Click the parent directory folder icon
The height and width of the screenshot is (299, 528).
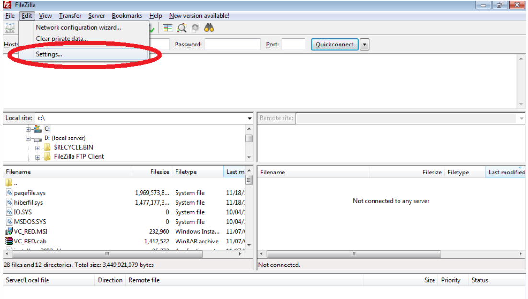tap(9, 183)
